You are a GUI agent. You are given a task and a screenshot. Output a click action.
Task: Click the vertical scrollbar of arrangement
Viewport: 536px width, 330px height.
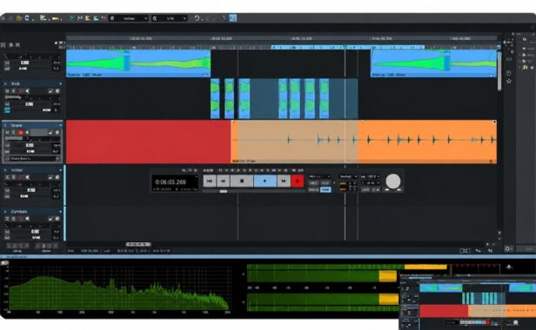(x=499, y=71)
